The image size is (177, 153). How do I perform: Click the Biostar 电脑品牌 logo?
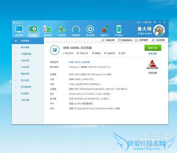[153, 65]
